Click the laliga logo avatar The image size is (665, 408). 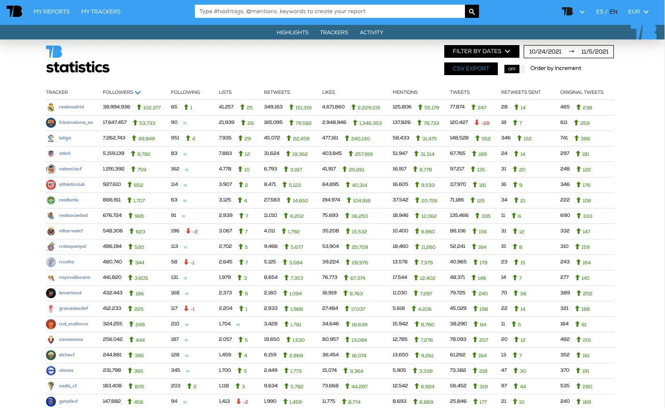[x=51, y=138]
